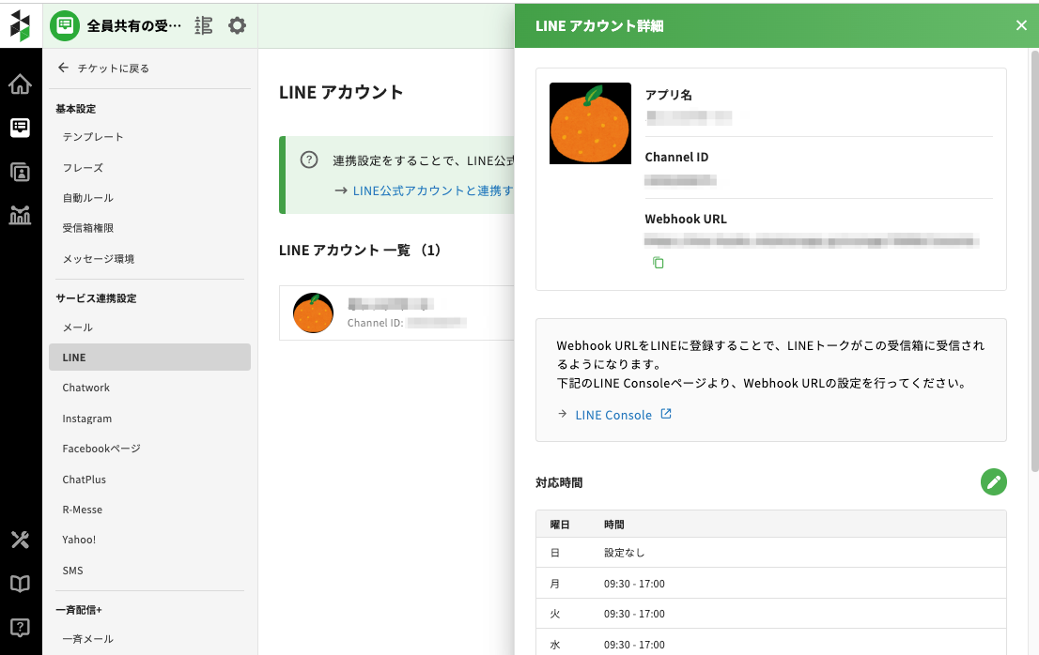Screen dimensions: 1039x655
Task: Click the 火 09:30 - 17:00 row
Action: 770,614
